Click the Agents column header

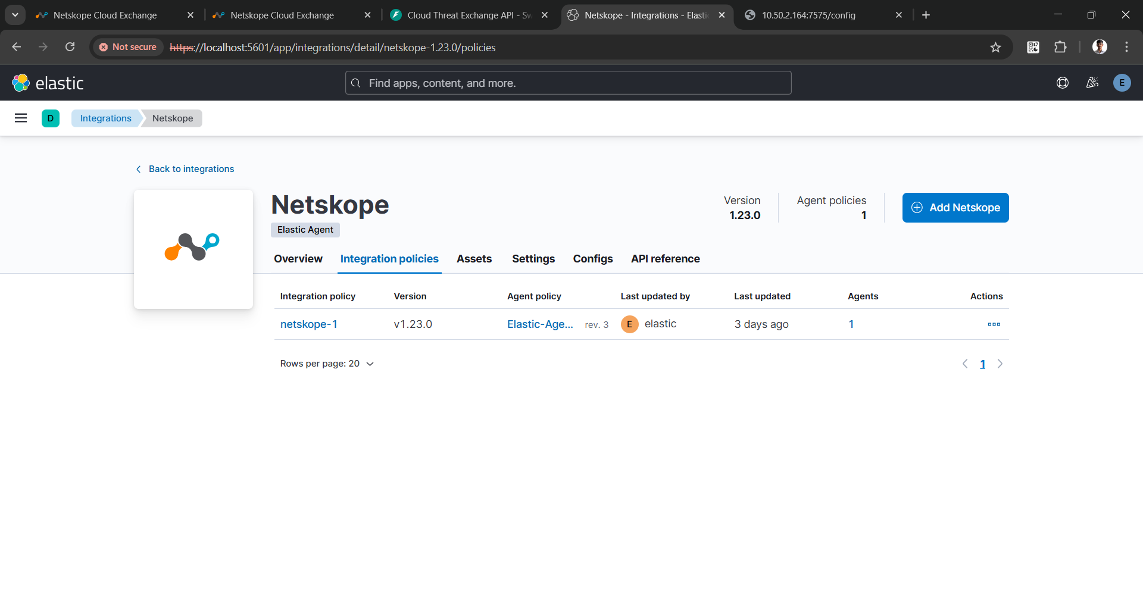tap(863, 296)
